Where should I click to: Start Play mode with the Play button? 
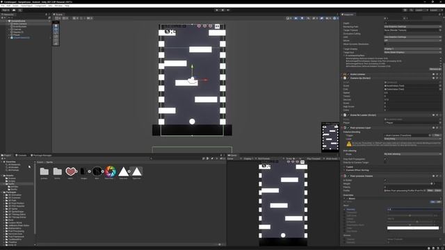[x=217, y=10]
